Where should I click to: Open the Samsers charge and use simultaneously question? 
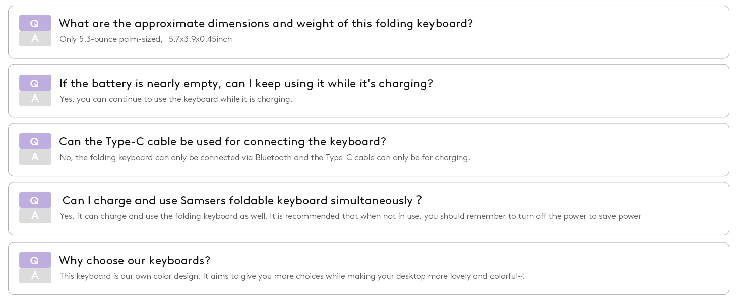[x=242, y=201]
